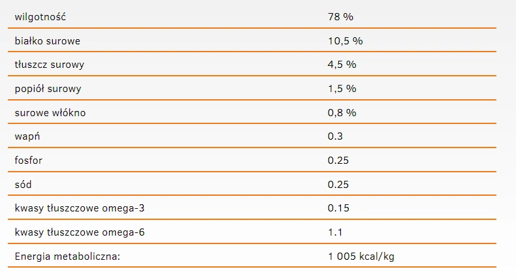Image resolution: width=516 pixels, height=280 pixels.
Task: Select the 0.25 value in fosfor row
Action: [x=338, y=161]
